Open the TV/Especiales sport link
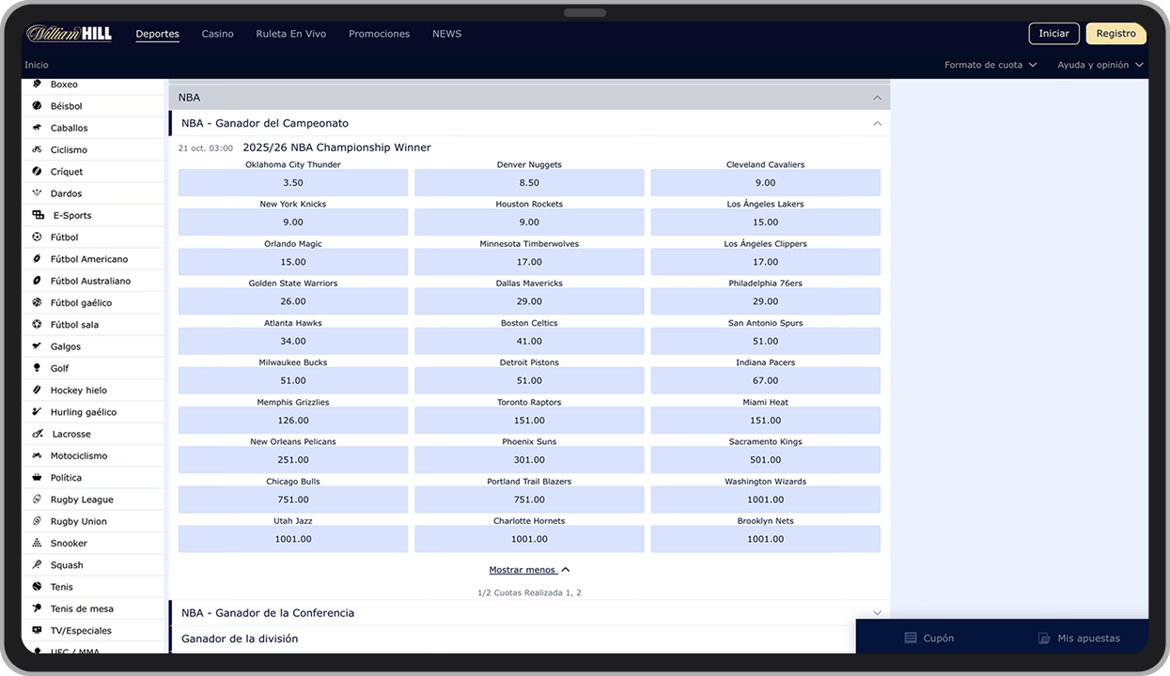This screenshot has width=1170, height=676. [81, 631]
